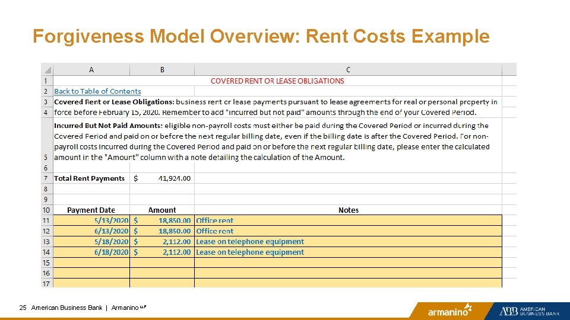Select row header 11

(47, 220)
